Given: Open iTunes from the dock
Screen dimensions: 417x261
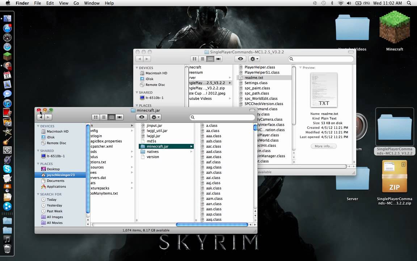Looking at the screenshot, I should click(7, 103).
